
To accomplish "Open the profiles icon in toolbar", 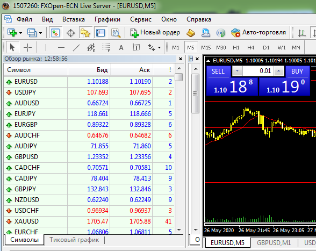I will (32, 33).
